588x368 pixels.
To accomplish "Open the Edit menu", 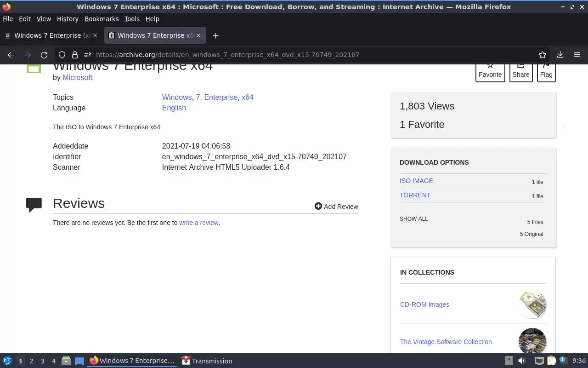I will 25,19.
